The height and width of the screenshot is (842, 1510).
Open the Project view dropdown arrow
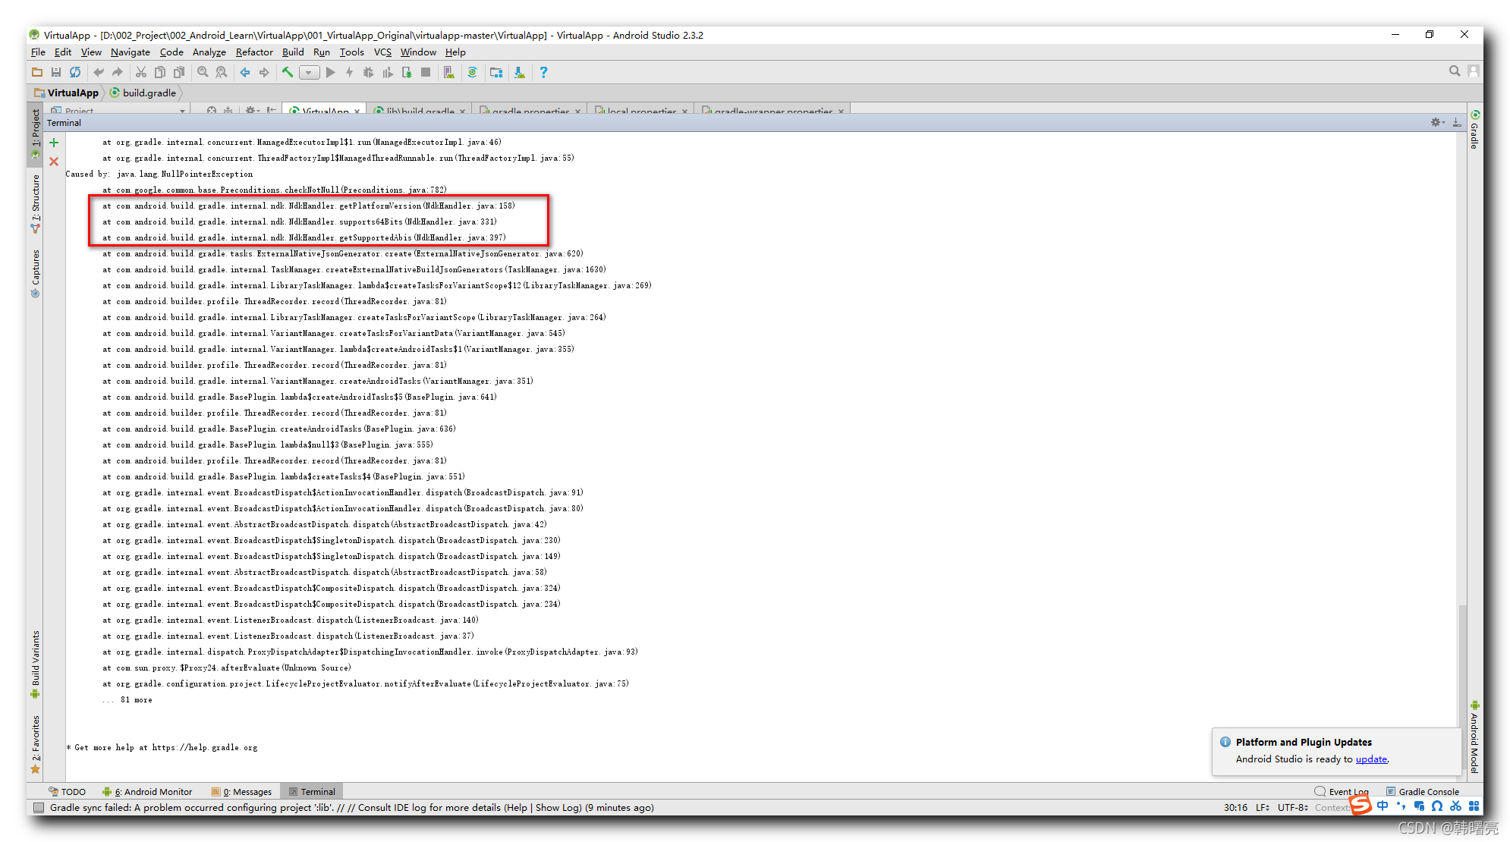[x=182, y=111]
